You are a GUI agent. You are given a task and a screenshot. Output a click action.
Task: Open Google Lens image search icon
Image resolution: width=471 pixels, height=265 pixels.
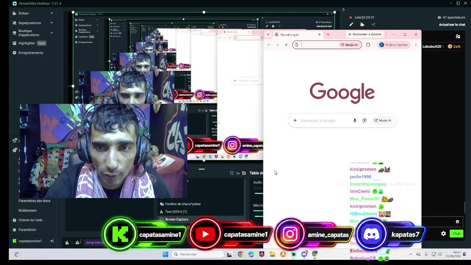coord(364,120)
